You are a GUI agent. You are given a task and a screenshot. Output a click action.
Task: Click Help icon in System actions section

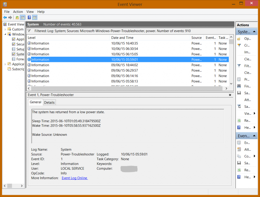[239, 127]
